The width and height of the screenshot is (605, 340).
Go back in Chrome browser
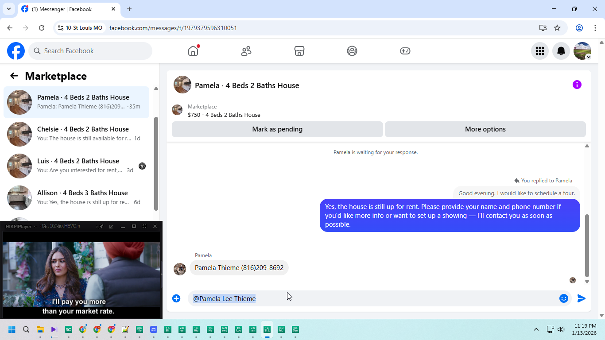pyautogui.click(x=10, y=28)
